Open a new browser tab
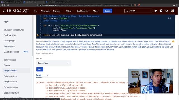Viewport: 179px width, 100px height. pos(69,2)
